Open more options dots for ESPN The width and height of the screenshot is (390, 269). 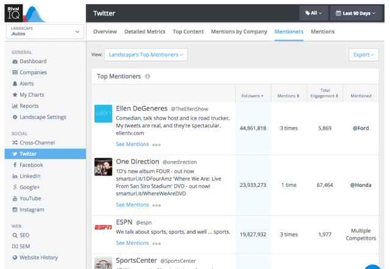point(157,243)
